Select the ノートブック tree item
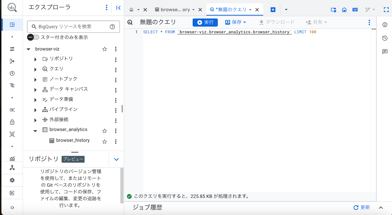The image size is (392, 215). (63, 79)
